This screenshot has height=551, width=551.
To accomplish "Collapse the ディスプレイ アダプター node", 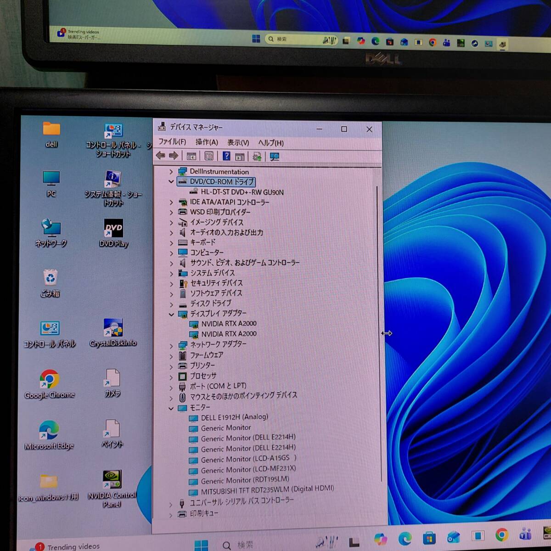I will point(171,315).
